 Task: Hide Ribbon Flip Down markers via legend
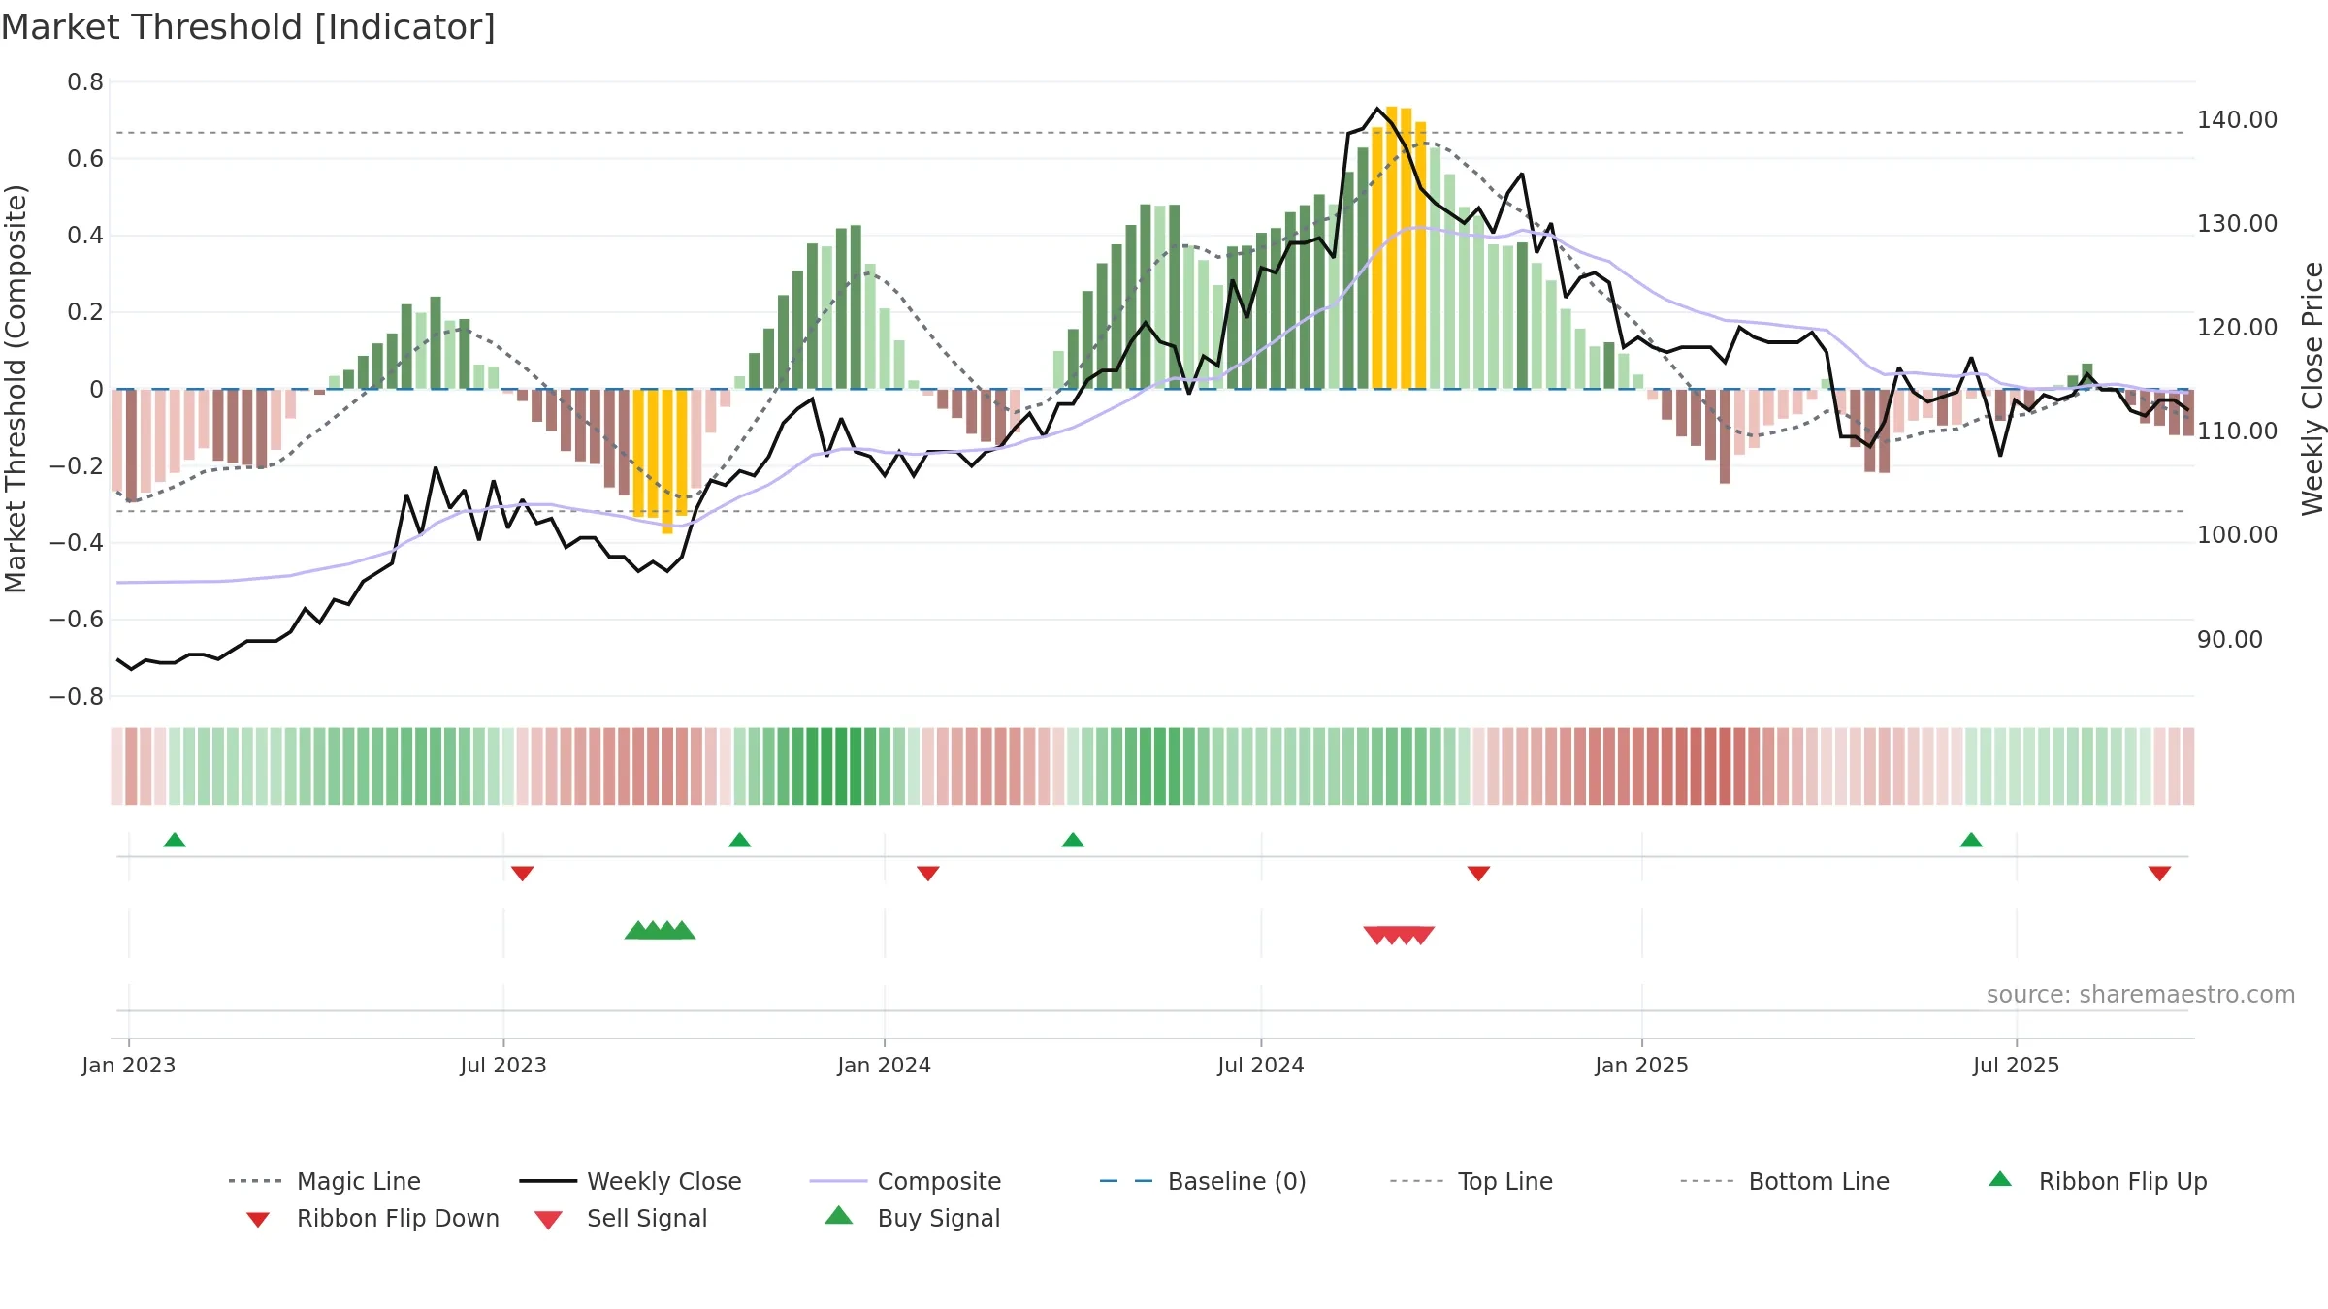coord(372,1218)
